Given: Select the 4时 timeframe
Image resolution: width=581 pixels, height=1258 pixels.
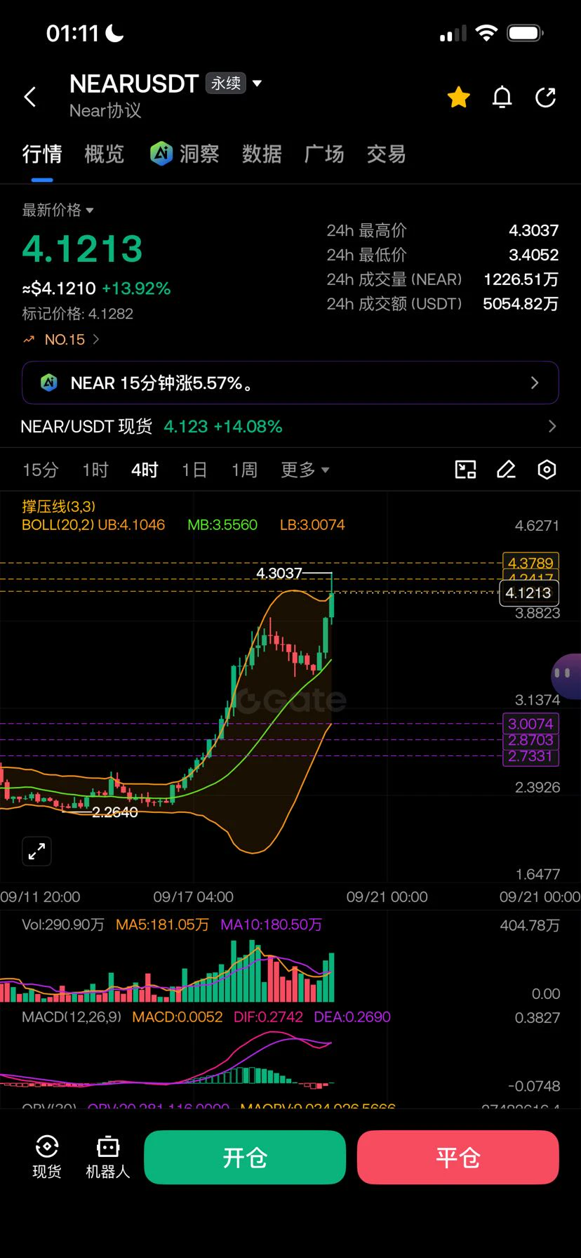Looking at the screenshot, I should (145, 470).
